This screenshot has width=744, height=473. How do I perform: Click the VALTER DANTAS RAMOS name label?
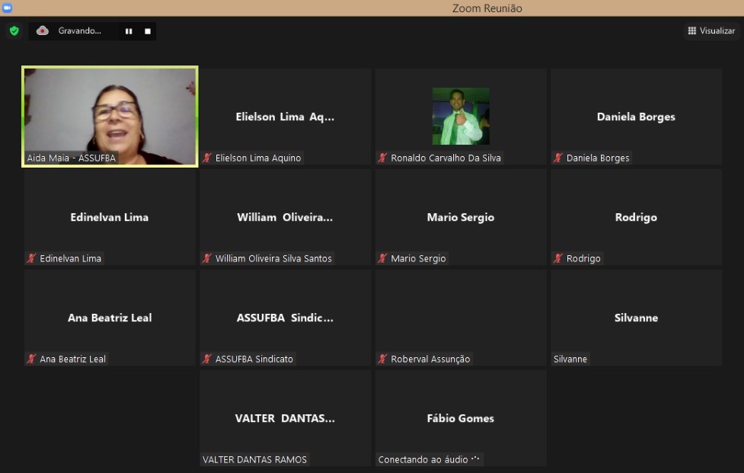(254, 460)
